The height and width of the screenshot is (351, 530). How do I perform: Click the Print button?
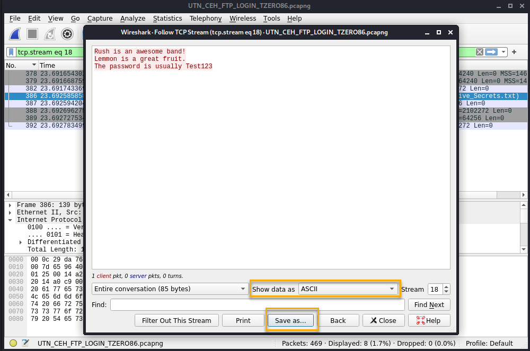[243, 320]
